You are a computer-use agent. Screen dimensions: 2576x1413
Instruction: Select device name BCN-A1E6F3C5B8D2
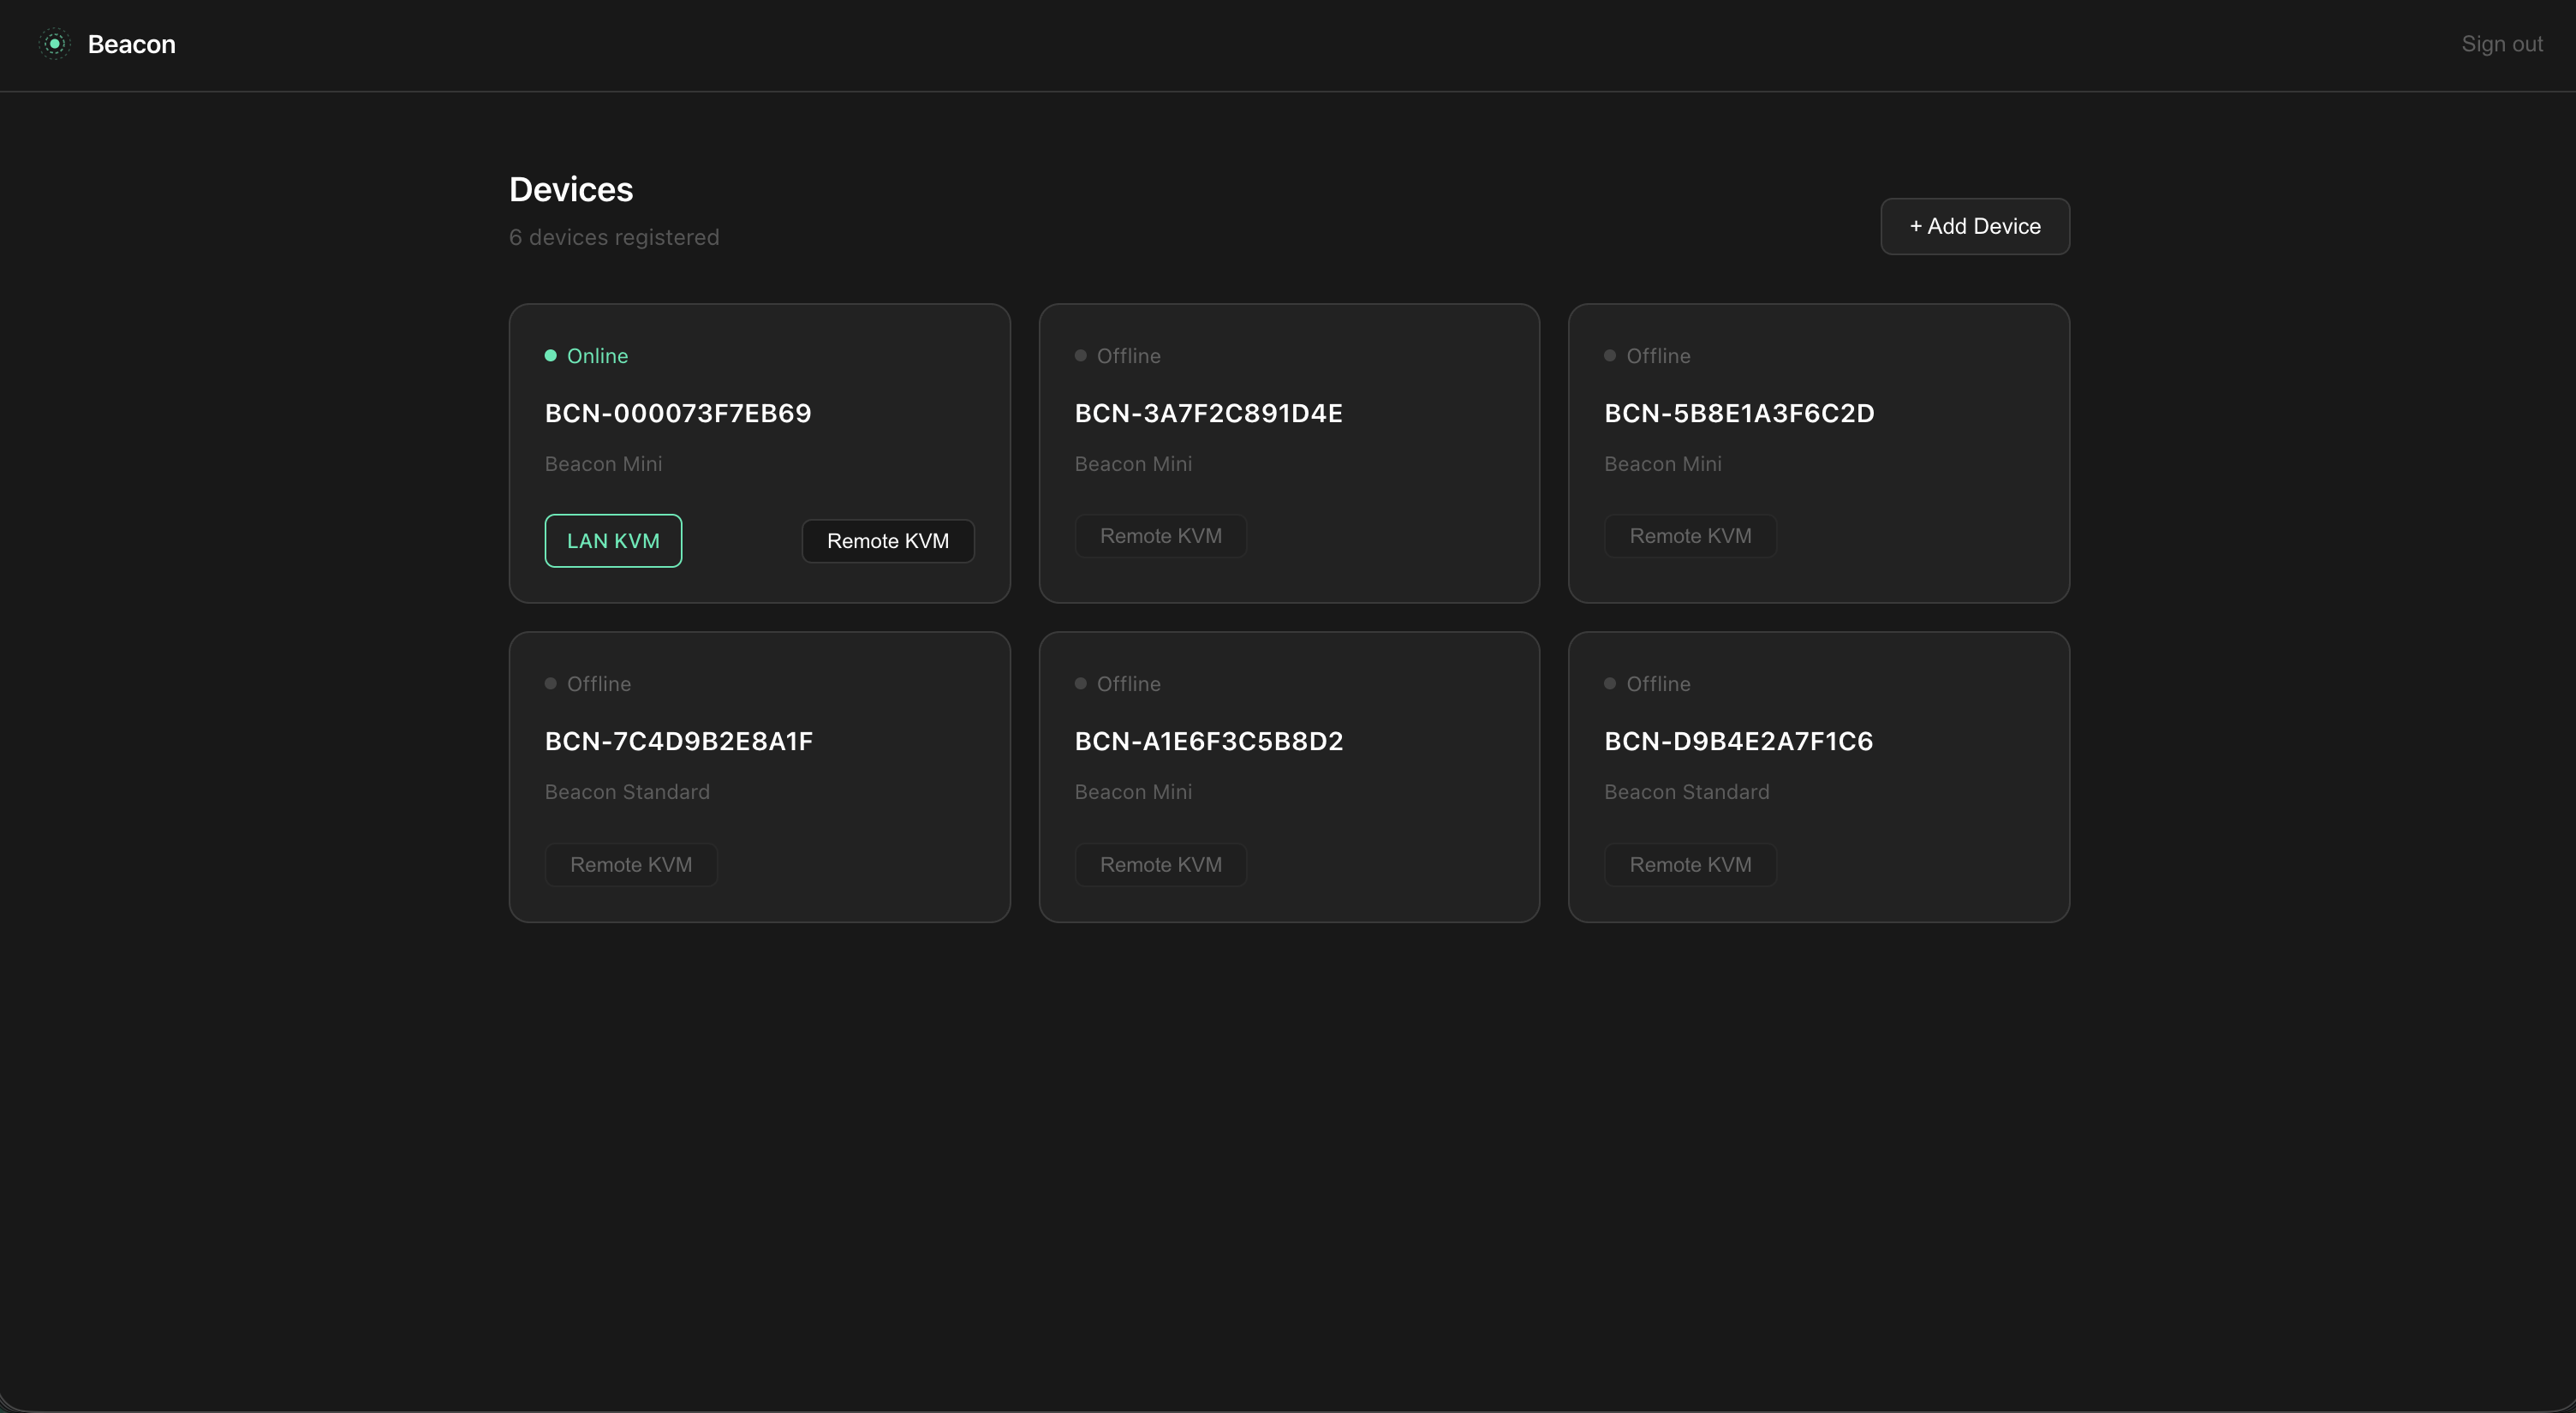(1209, 741)
